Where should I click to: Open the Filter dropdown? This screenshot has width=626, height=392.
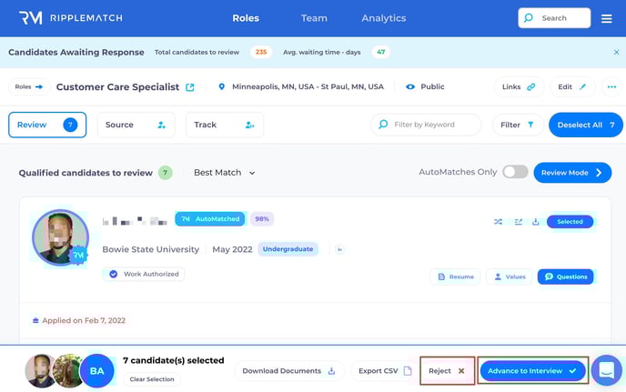coord(518,125)
